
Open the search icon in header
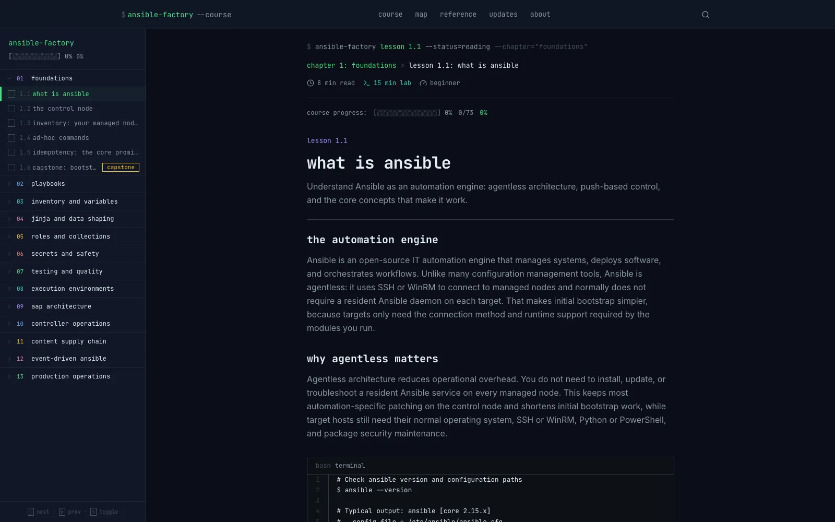point(706,15)
